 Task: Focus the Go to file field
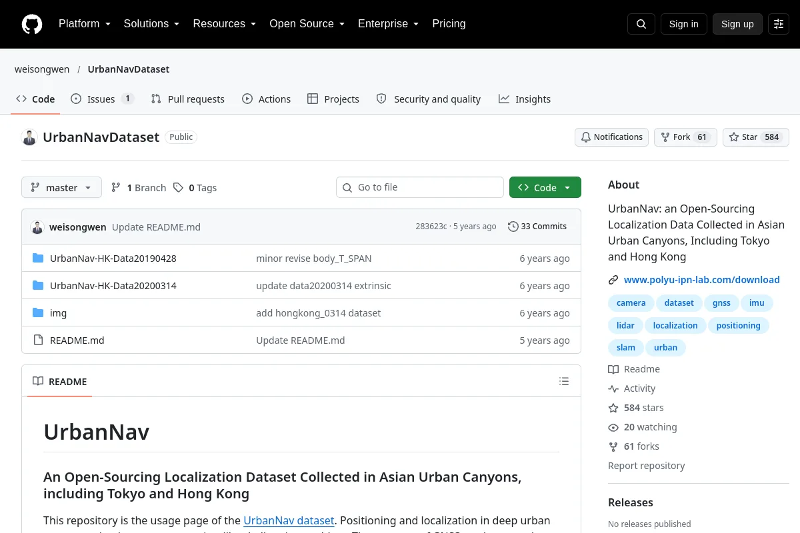(420, 187)
